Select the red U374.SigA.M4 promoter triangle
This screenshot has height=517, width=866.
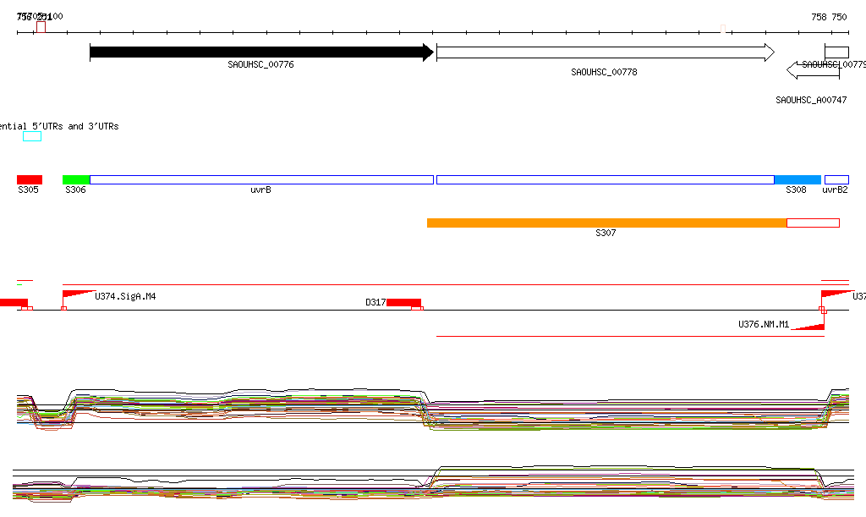(78, 294)
